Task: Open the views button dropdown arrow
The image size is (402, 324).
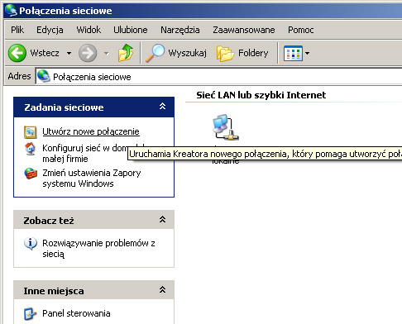Action: tap(307, 53)
